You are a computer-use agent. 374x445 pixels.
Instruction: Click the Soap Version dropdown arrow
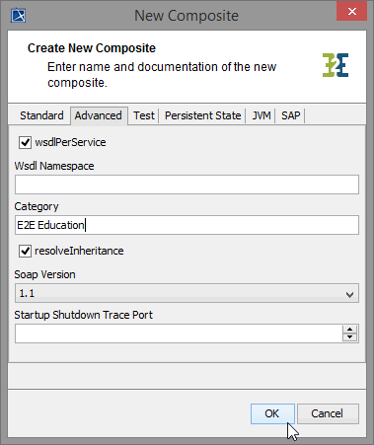coord(349,294)
